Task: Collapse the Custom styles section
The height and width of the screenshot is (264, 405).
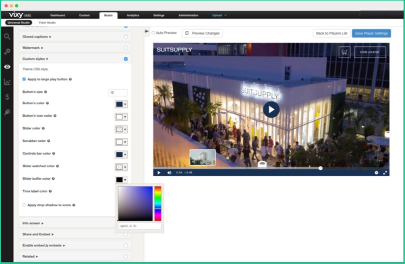Action: (35, 59)
